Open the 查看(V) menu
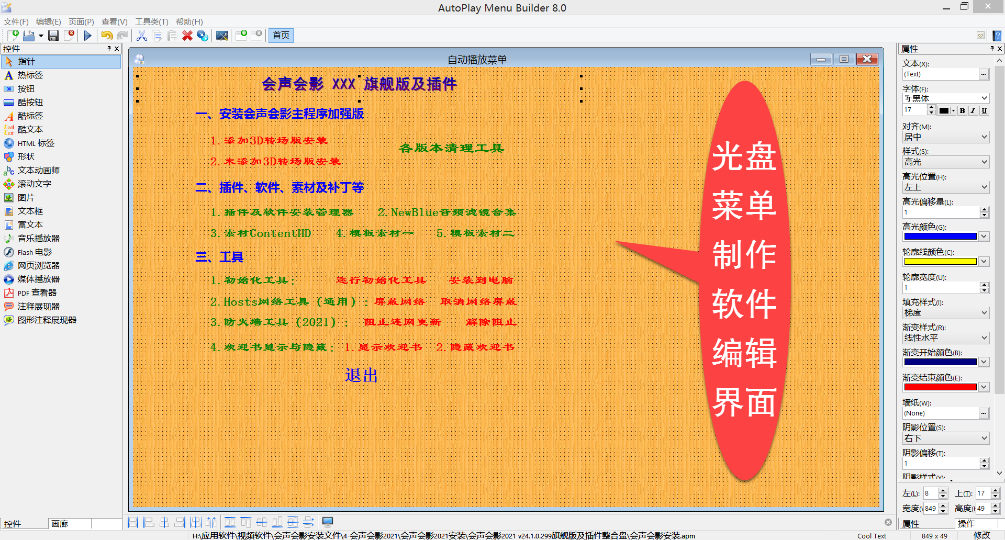 coord(114,21)
